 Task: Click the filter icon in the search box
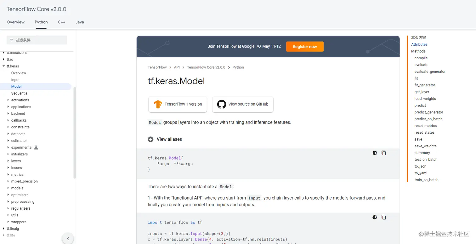(x=11, y=40)
